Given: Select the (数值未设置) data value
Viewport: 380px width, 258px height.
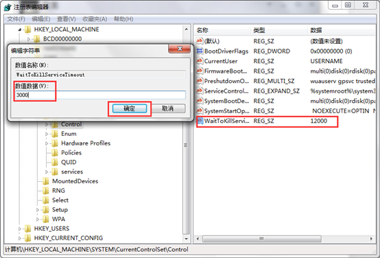Looking at the screenshot, I should coord(326,41).
